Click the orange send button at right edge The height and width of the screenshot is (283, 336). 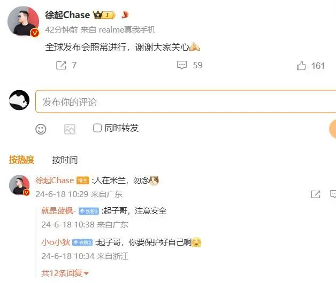pyautogui.click(x=333, y=129)
